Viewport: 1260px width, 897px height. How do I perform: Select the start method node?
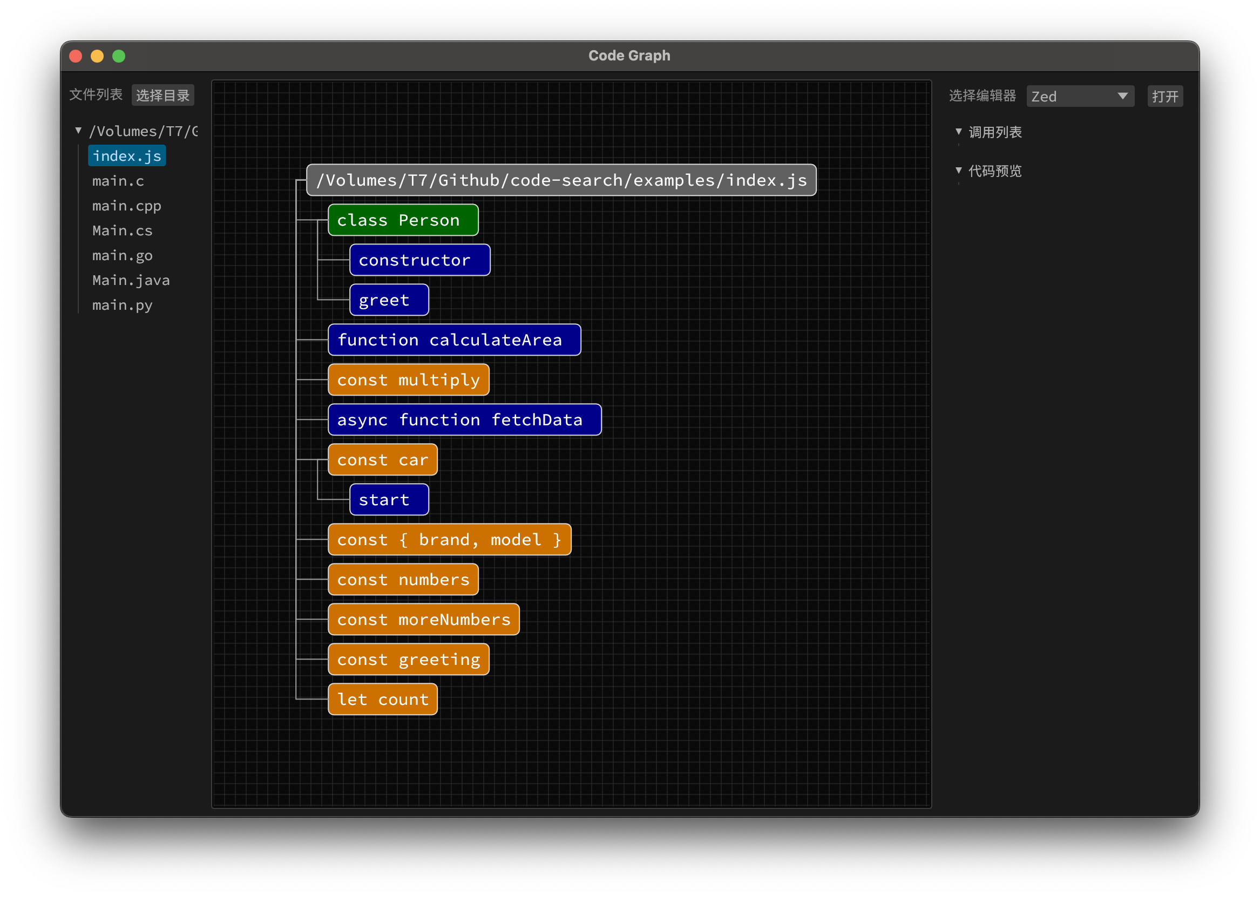tap(388, 500)
